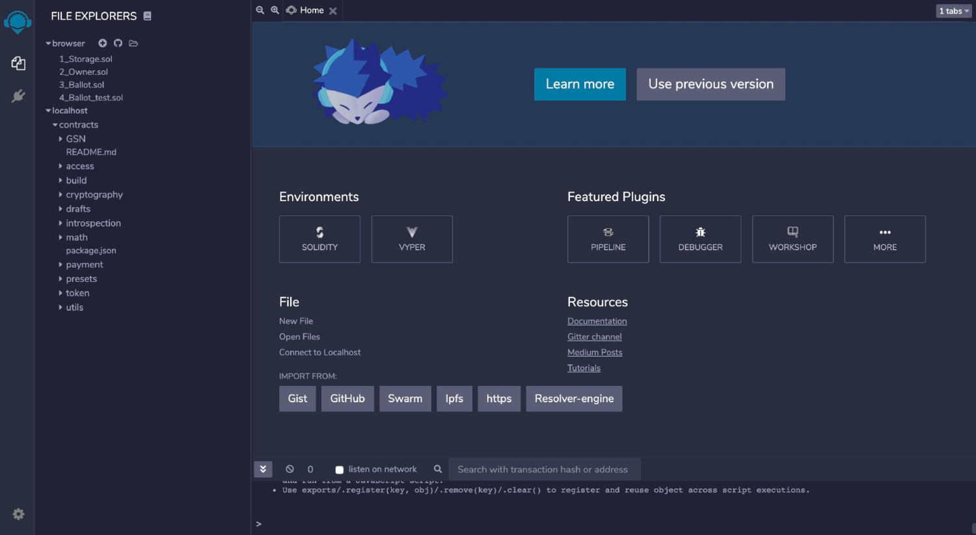Import from GitHub
Screen dimensions: 976x535
(347, 398)
